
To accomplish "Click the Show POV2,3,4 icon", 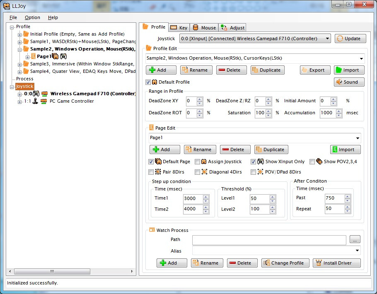I will [319, 161].
